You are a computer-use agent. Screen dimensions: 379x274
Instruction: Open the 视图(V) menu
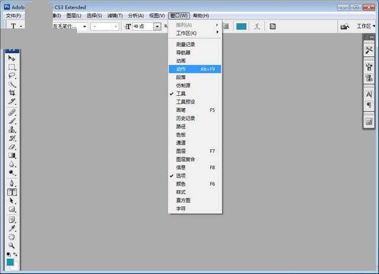[x=157, y=16]
